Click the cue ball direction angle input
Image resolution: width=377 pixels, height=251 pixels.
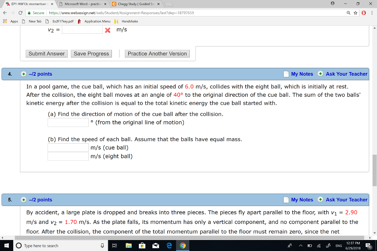click(x=68, y=122)
